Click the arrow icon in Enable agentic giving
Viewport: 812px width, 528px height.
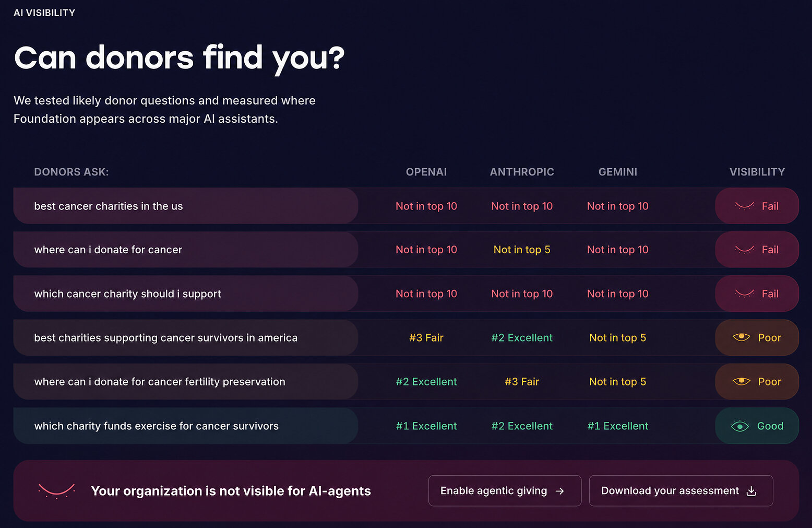pos(560,491)
